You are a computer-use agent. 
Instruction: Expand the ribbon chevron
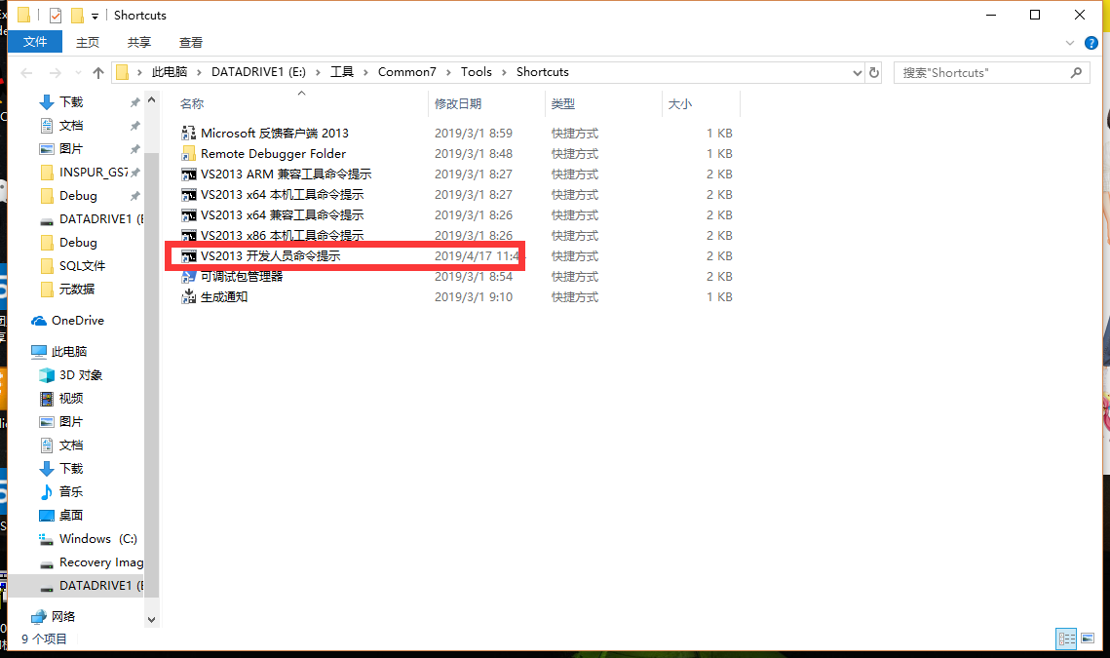click(x=1070, y=43)
